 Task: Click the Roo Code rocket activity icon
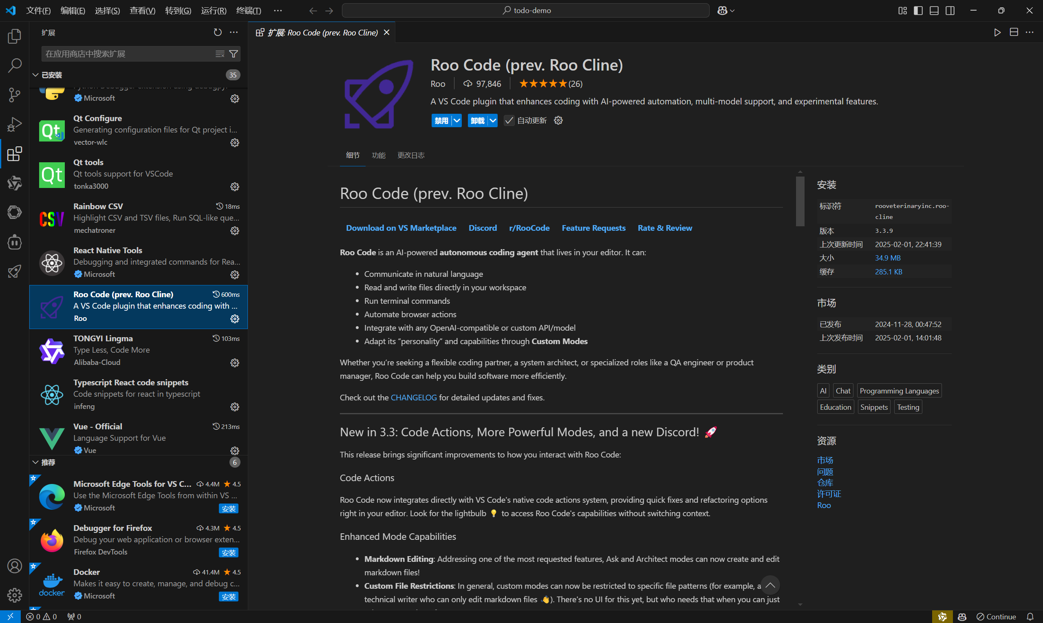[x=14, y=272]
